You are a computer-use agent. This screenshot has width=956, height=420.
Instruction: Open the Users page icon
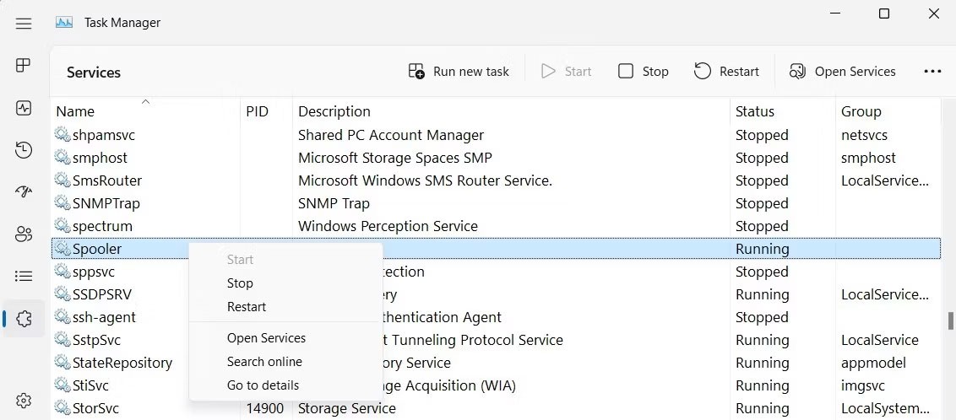point(24,234)
